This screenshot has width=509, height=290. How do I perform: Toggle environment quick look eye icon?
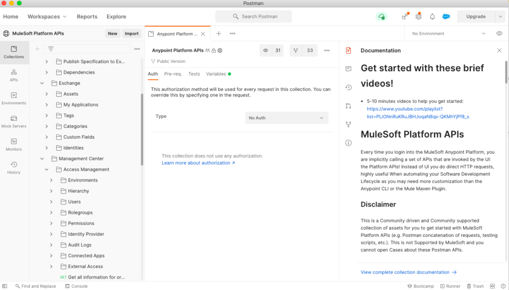(x=499, y=33)
